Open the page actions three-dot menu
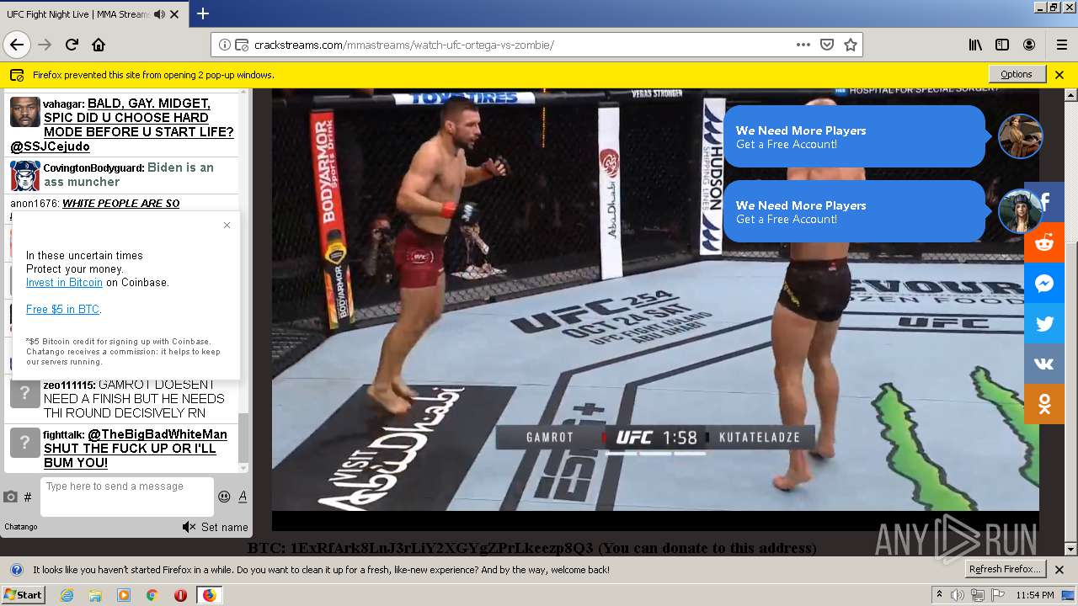The height and width of the screenshot is (606, 1078). [x=803, y=45]
